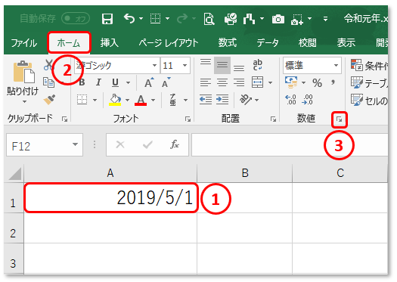Click the text Orientation icon
Image resolution: width=397 pixels, height=282 pixels.
[246, 100]
